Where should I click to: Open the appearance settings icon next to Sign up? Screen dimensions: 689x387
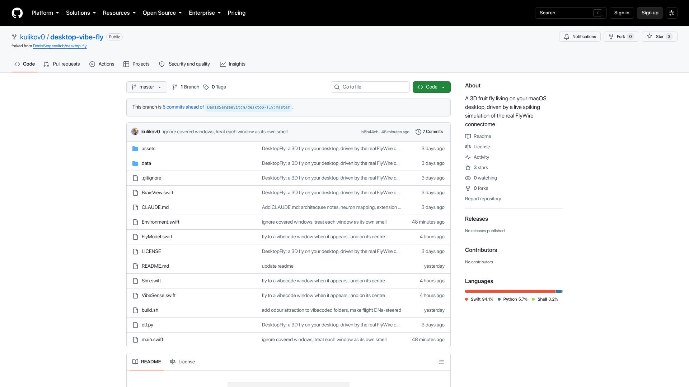tap(671, 13)
